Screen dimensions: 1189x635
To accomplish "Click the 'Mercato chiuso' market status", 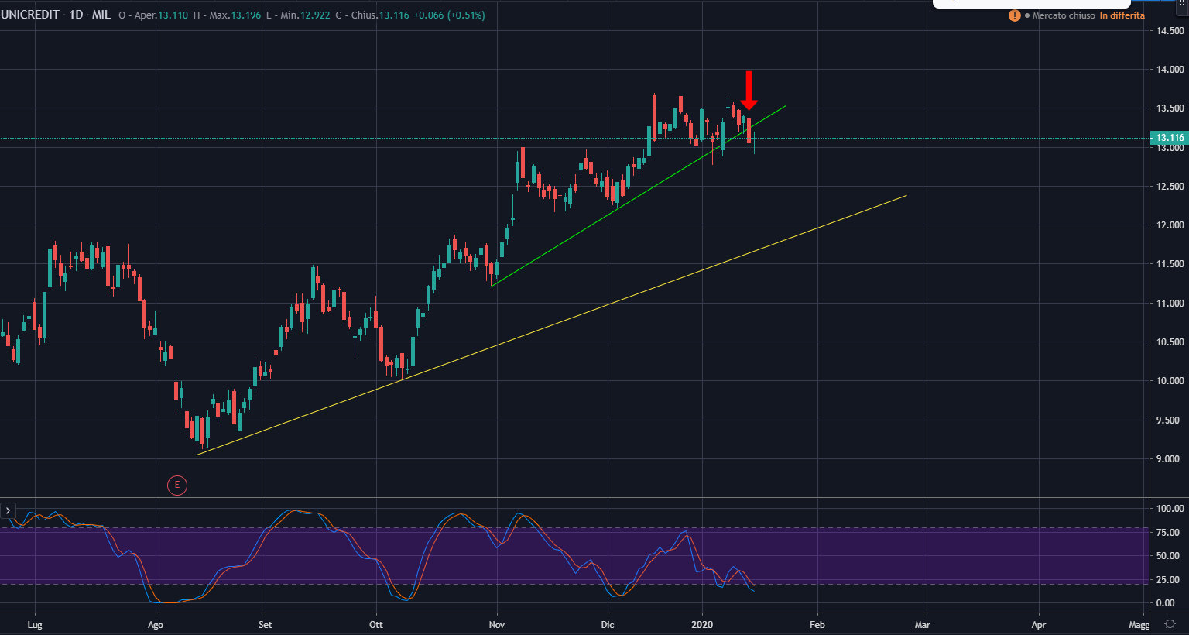I will [1064, 15].
